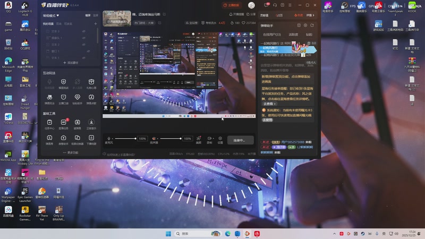Viewport: 425px width, 239px height.
Task: Click the plus icon next to 我的场景
Action: (96, 24)
